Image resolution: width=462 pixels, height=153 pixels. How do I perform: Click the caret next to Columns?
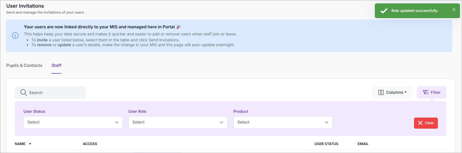click(405, 92)
